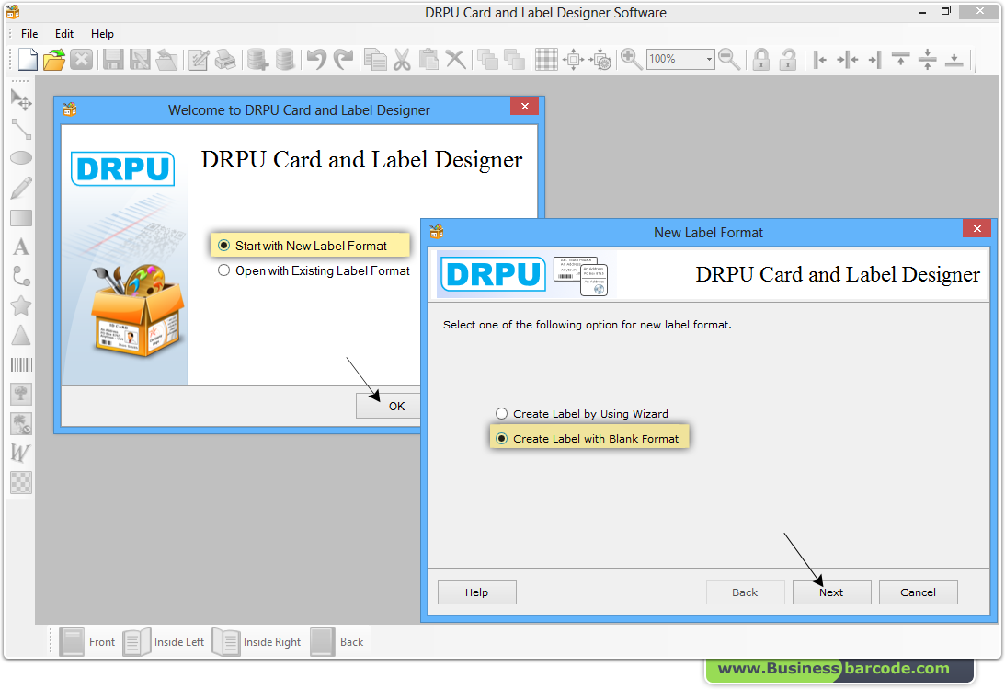Viewport: 1005px width, 690px height.
Task: Open the zoom percentage dropdown
Action: click(706, 59)
